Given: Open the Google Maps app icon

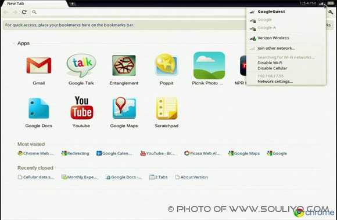Looking at the screenshot, I should [x=124, y=108].
